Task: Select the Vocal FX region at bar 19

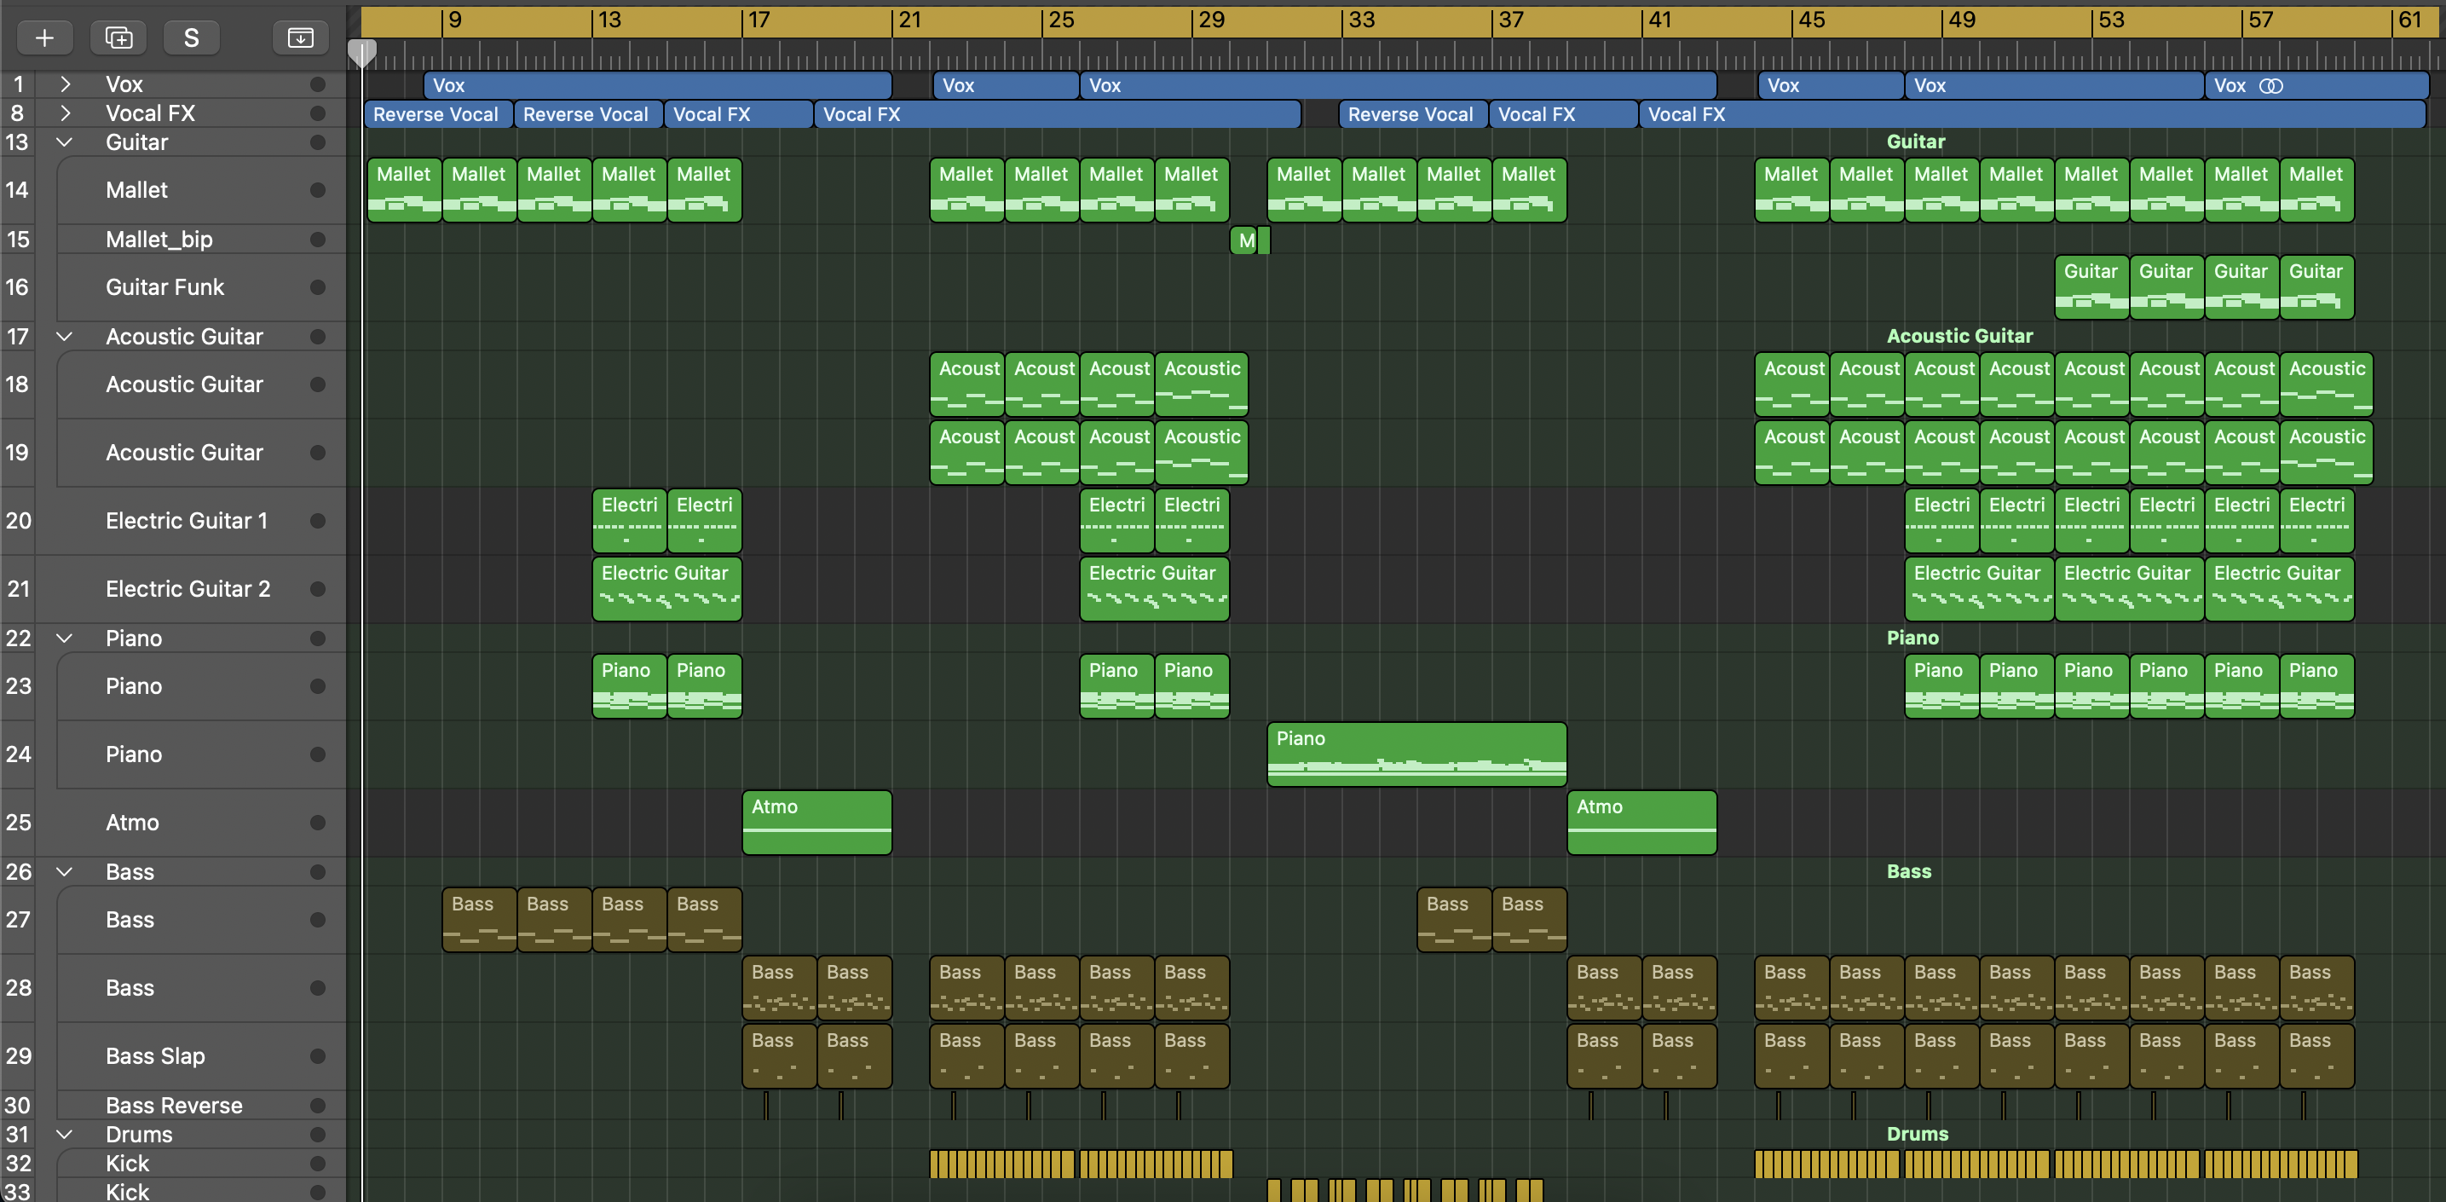Action: (1057, 114)
